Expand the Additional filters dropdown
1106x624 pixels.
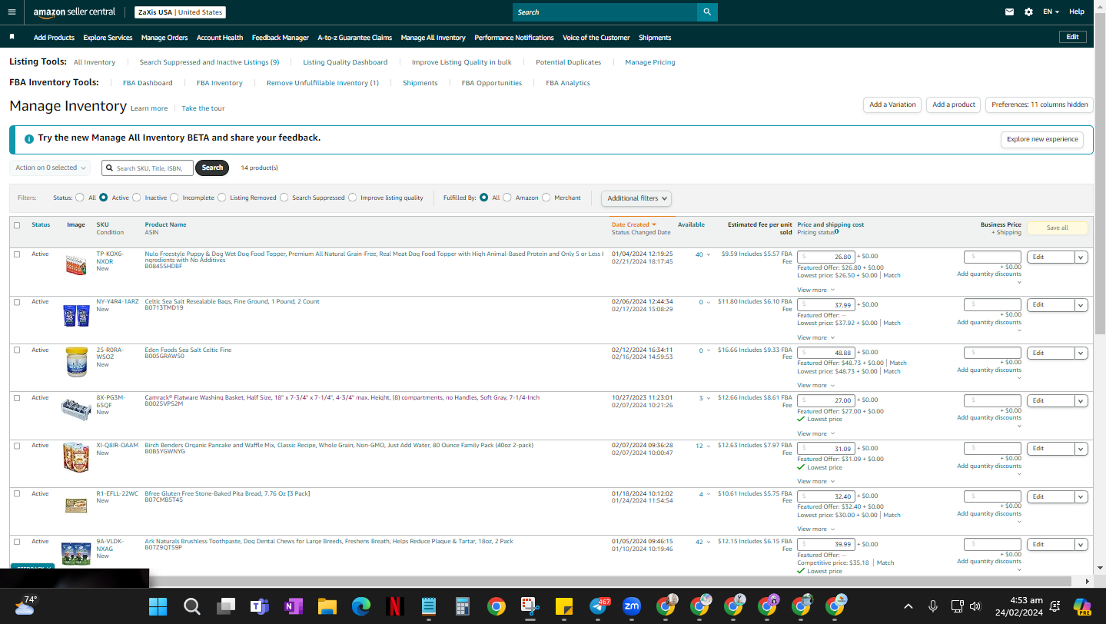(x=636, y=198)
